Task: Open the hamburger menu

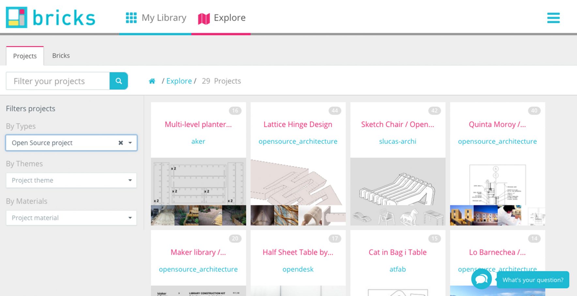Action: (553, 18)
